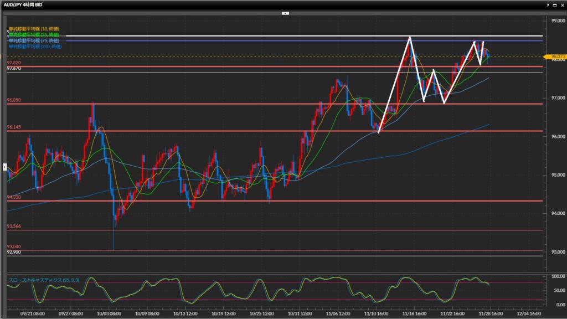Image resolution: width=567 pixels, height=319 pixels.
Task: Maximize the AUD/JPY chart window
Action: pos(555,4)
